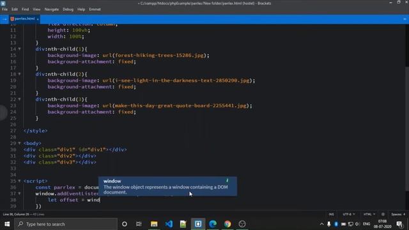Click the volume speaker tray icon
Image resolution: width=409 pixels, height=230 pixels.
click(x=357, y=224)
